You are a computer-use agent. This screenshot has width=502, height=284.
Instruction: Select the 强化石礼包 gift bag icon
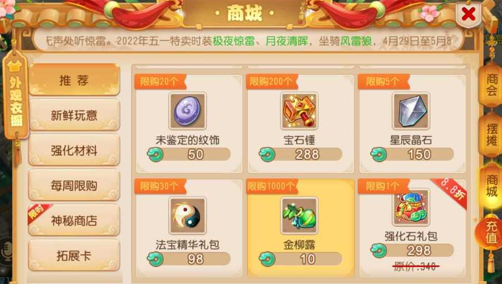point(411,207)
